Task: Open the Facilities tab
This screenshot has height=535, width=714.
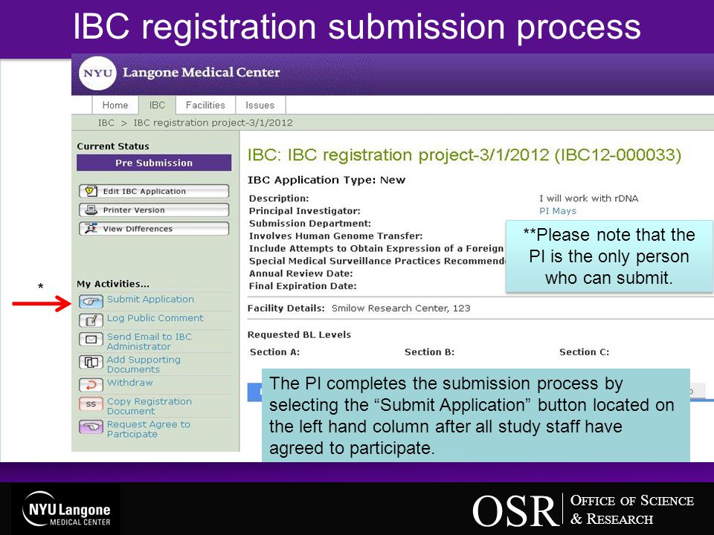Action: pyautogui.click(x=205, y=105)
